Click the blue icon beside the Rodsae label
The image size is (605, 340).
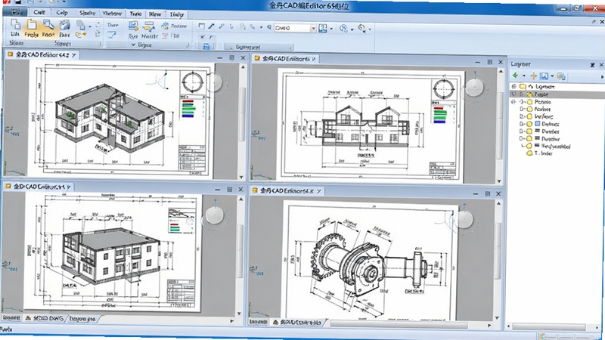click(x=165, y=26)
